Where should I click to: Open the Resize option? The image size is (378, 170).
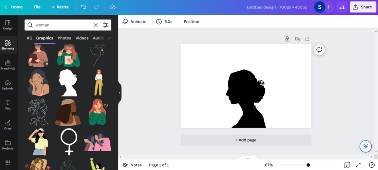tap(60, 7)
